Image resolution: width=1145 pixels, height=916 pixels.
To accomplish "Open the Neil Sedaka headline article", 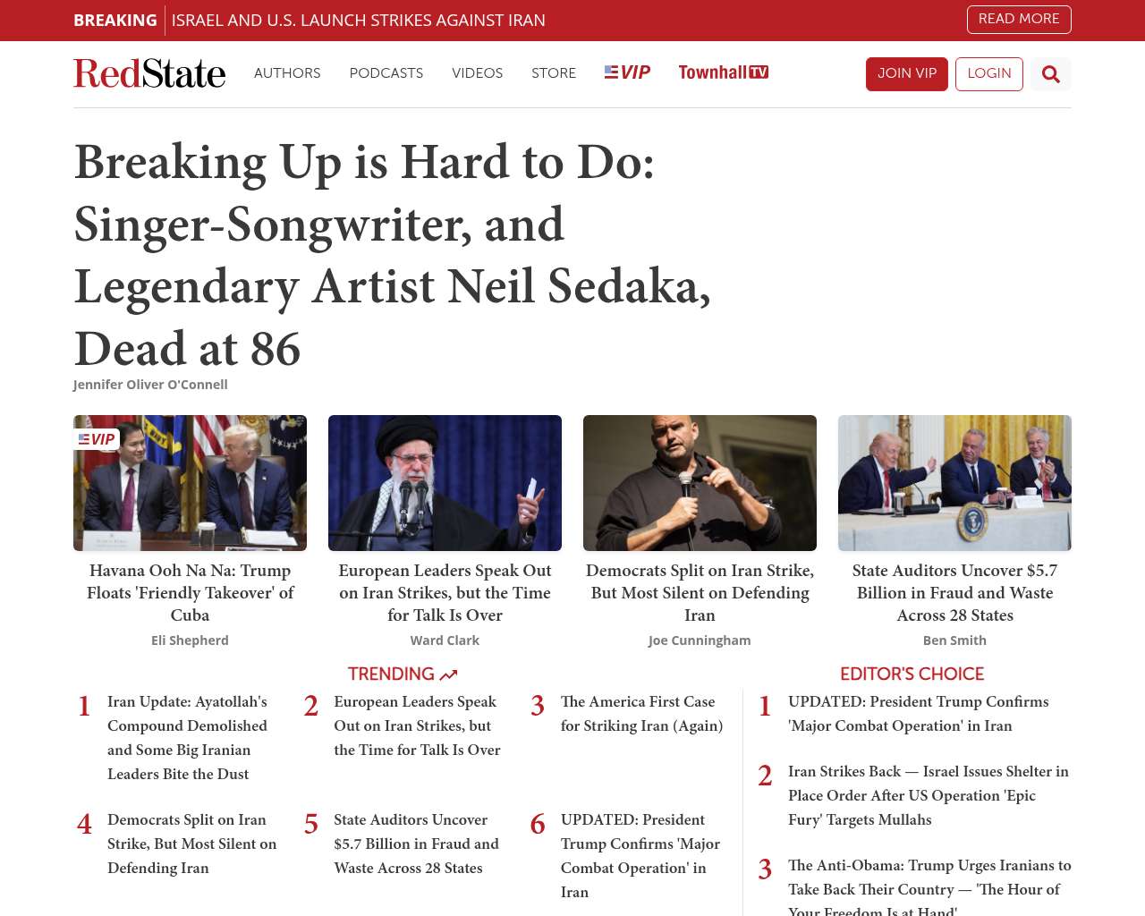I will coord(393,255).
